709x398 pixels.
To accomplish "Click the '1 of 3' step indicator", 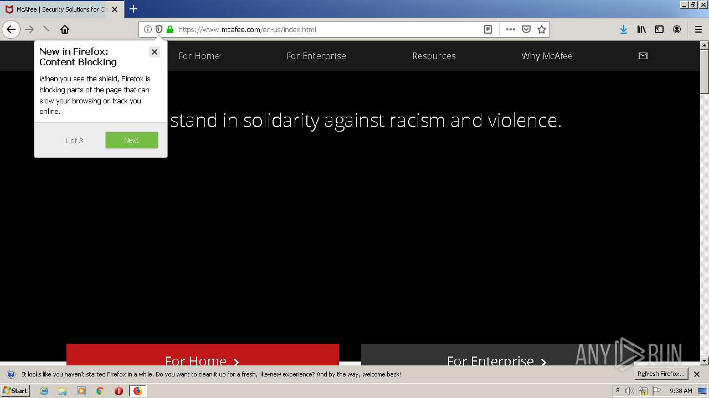I will point(74,140).
